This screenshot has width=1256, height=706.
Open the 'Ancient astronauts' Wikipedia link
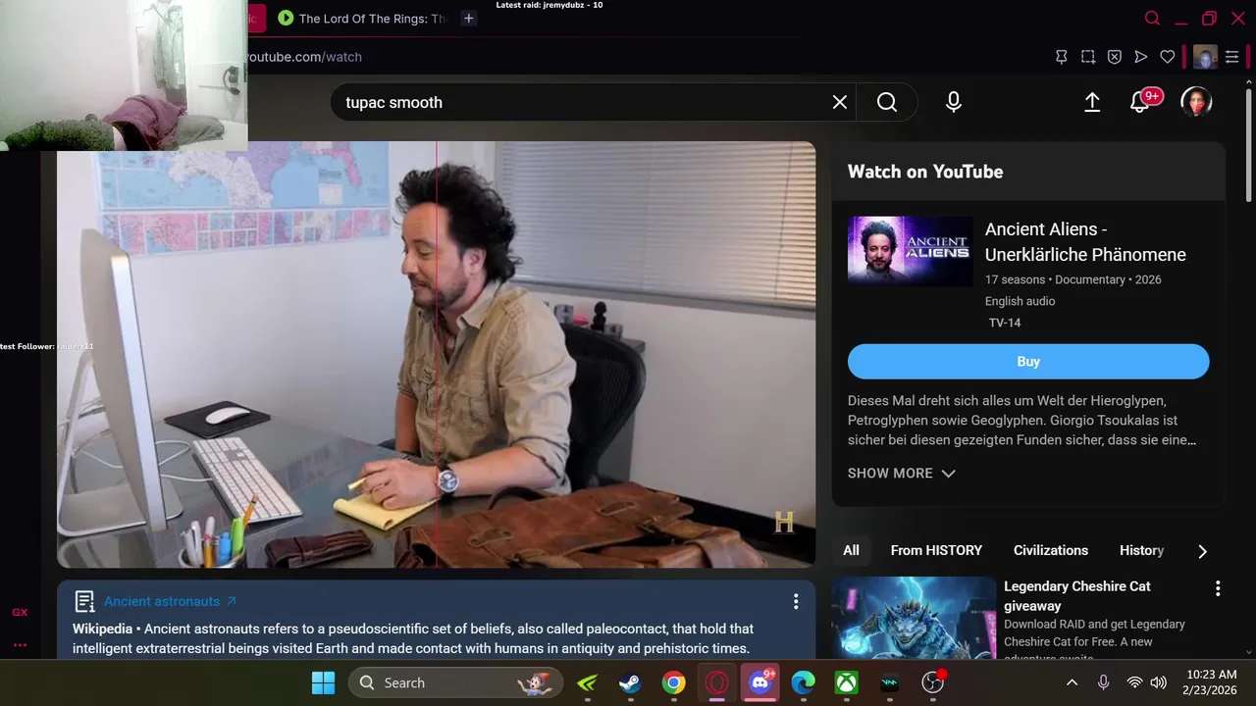pyautogui.click(x=170, y=601)
